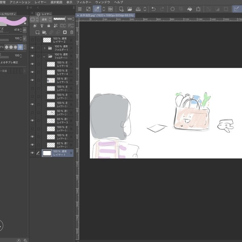Click the hamburger menu icon in the command bar
Screen dimensions: 242x242
(x=79, y=9)
